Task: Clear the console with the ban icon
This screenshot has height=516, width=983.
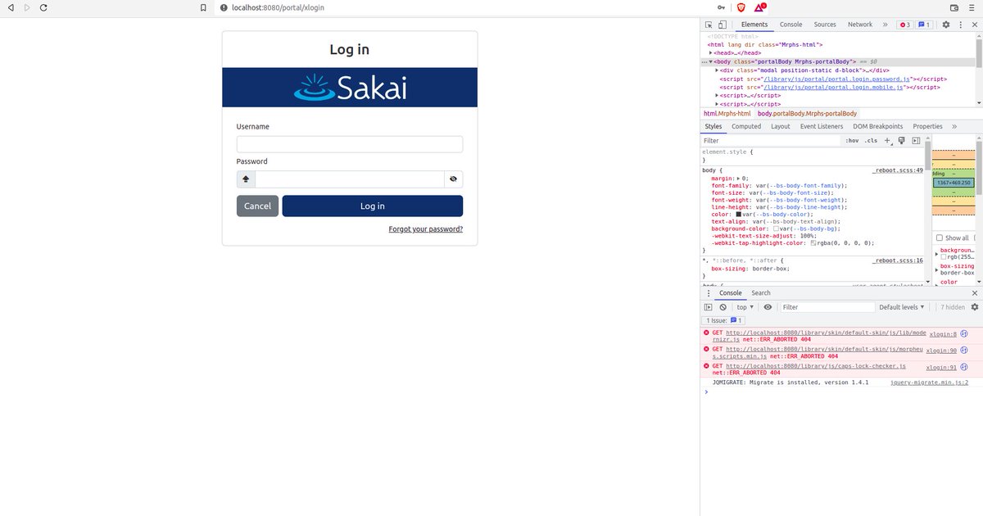Action: click(723, 307)
